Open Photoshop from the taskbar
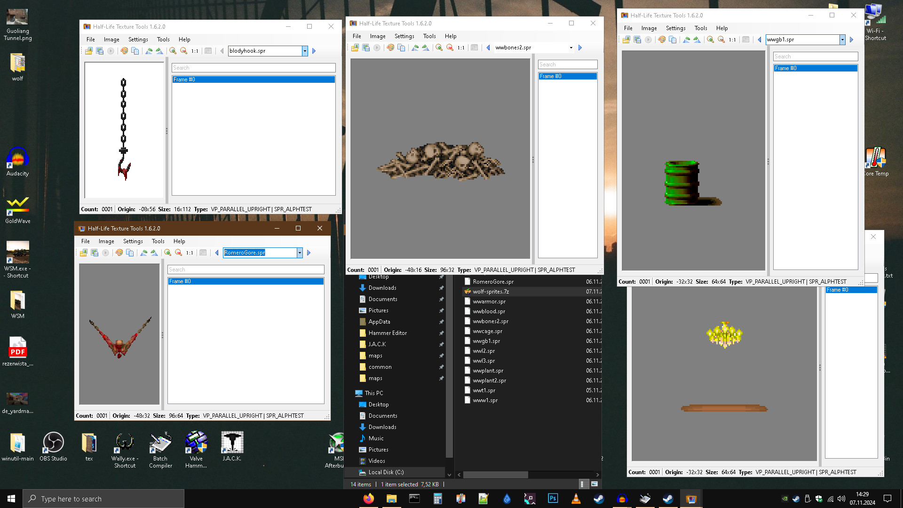903x508 pixels. (553, 499)
